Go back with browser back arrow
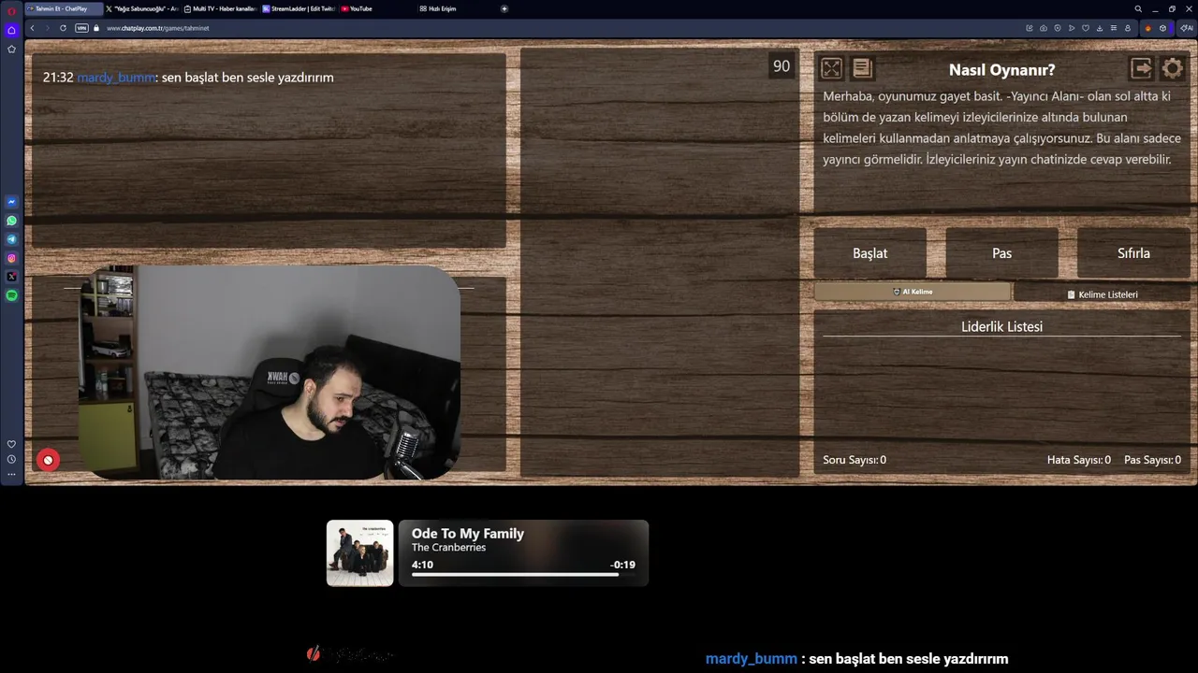 [33, 28]
